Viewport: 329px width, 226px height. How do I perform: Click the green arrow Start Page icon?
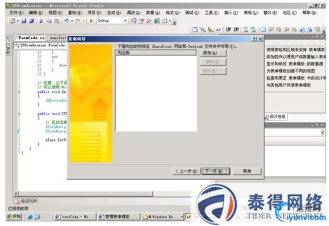157,21
